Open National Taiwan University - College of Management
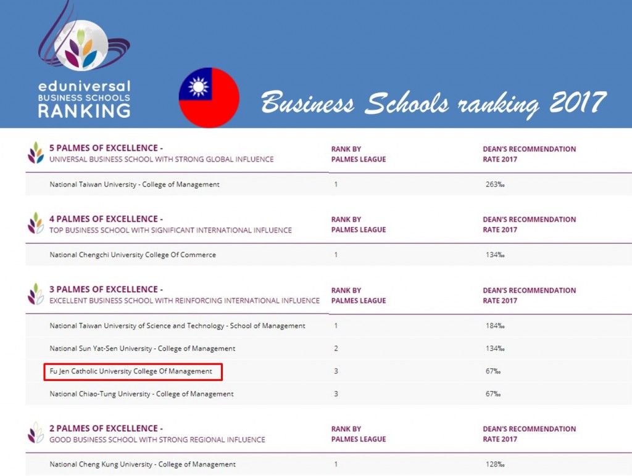Viewport: 632px width, 476px height. (134, 184)
